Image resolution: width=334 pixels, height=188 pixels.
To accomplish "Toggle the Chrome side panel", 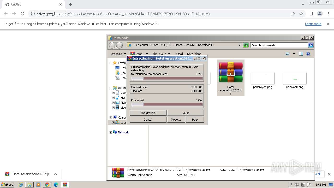I will [311, 14].
